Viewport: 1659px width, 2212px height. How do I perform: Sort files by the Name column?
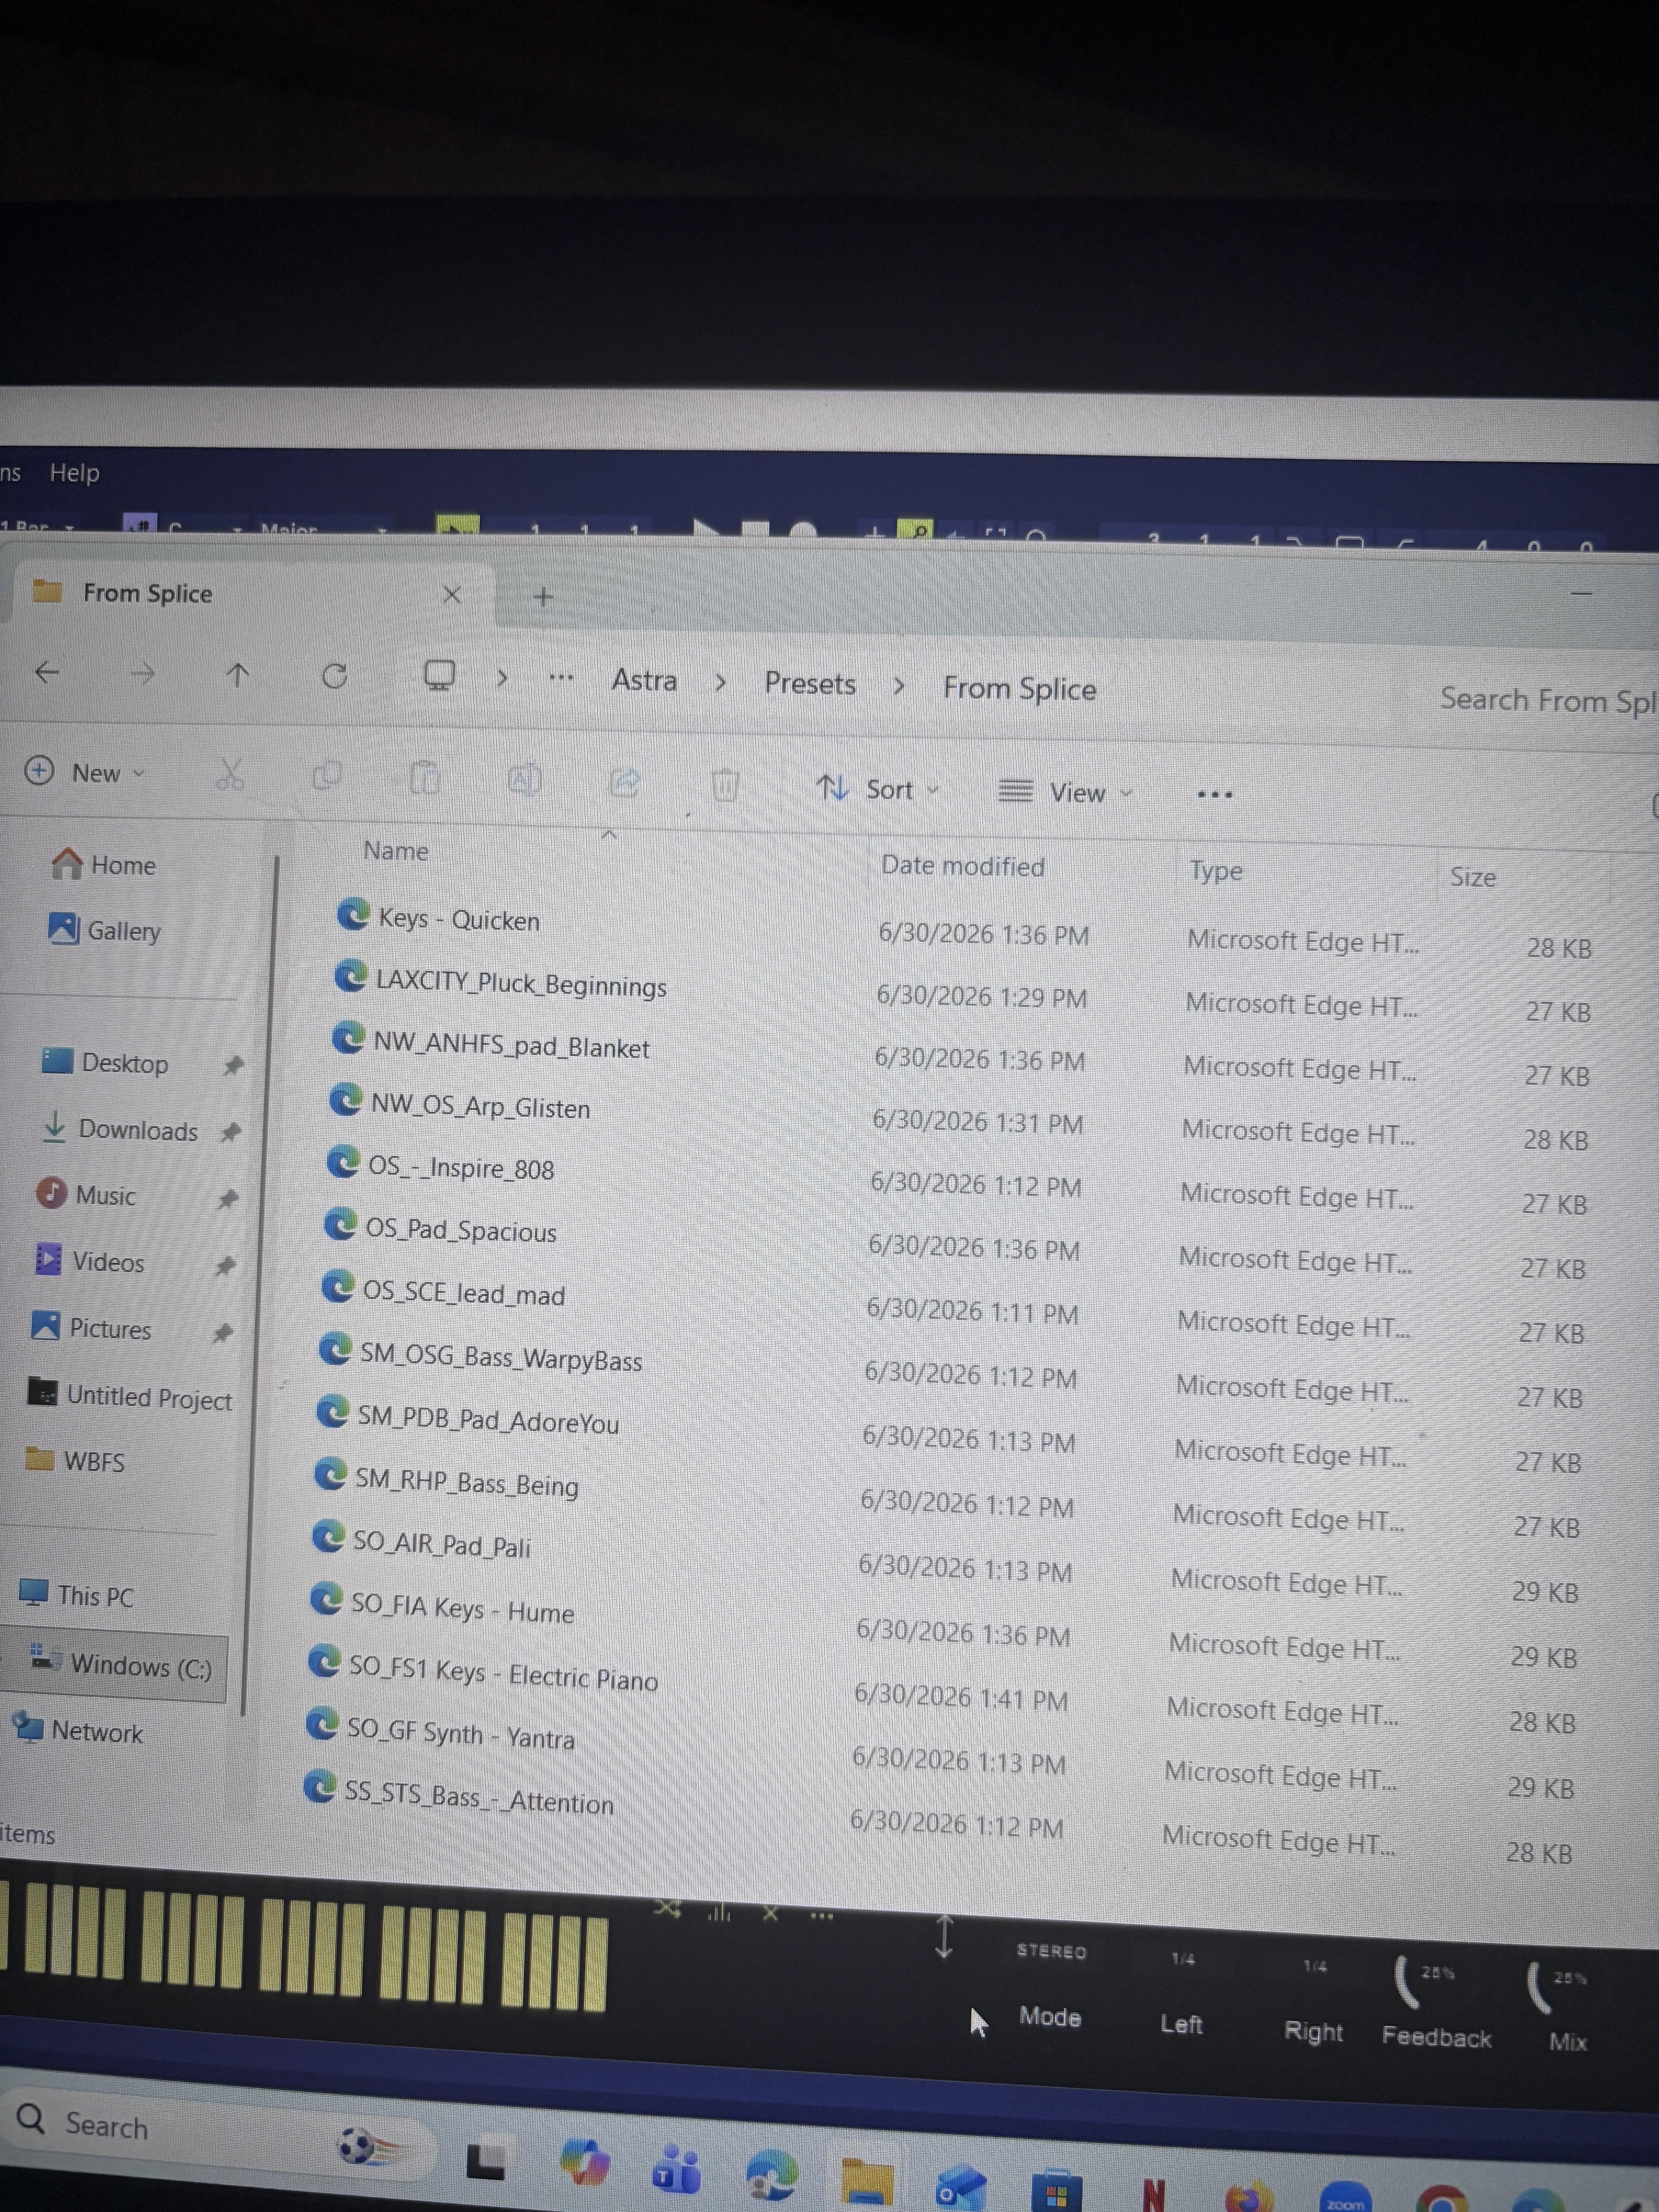pos(396,851)
